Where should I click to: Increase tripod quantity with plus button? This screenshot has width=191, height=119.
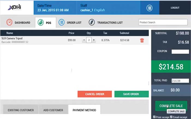(94, 40)
